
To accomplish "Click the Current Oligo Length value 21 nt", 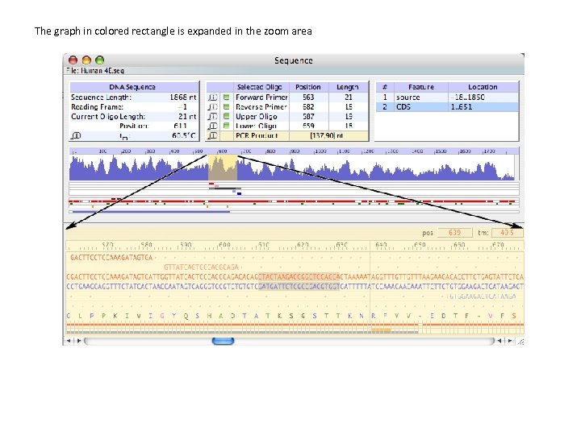I will [x=187, y=117].
